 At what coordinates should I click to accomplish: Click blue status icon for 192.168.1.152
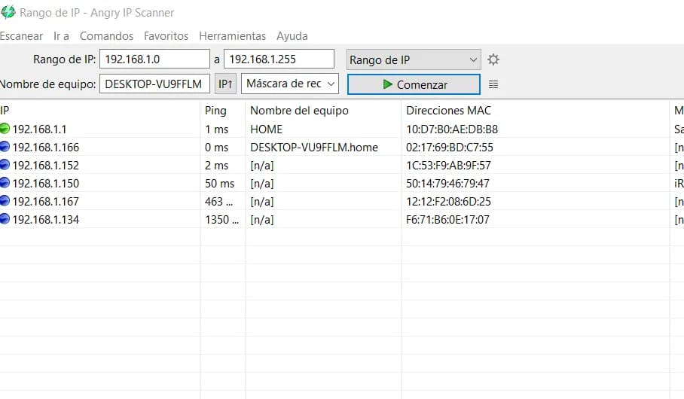click(5, 165)
